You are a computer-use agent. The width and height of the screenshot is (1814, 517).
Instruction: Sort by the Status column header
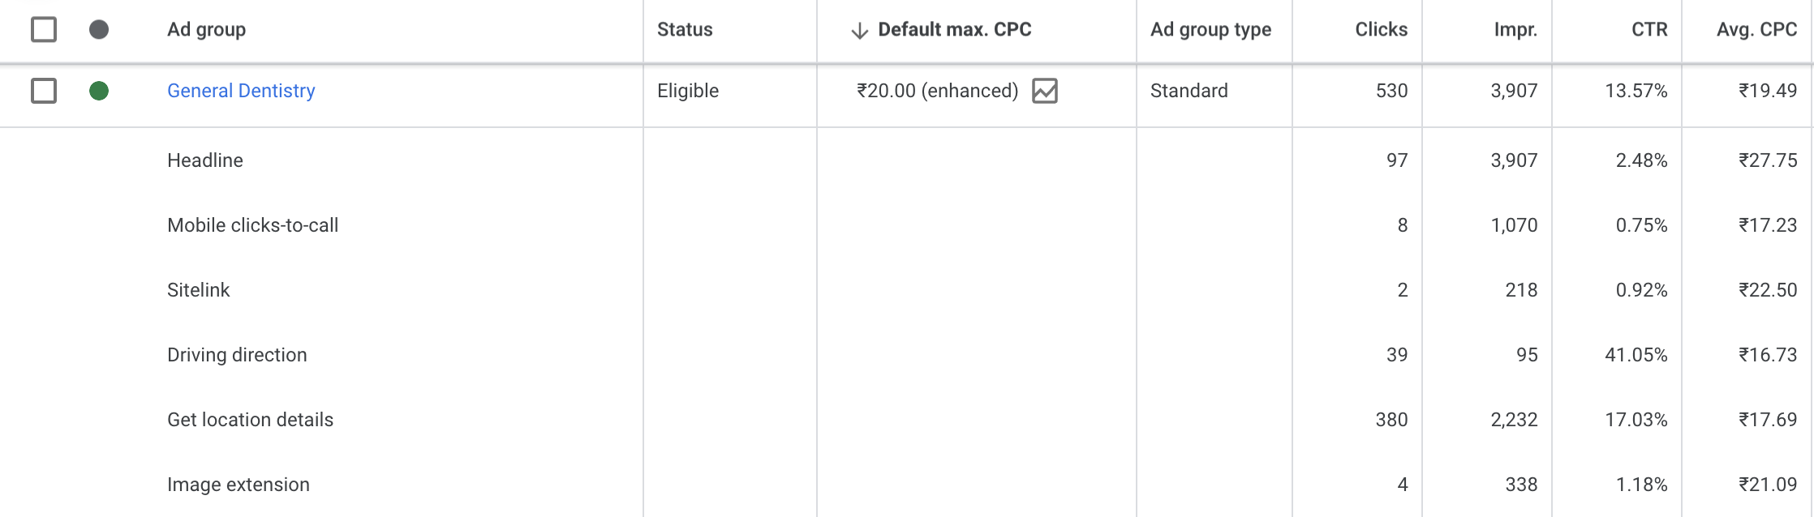tap(685, 30)
